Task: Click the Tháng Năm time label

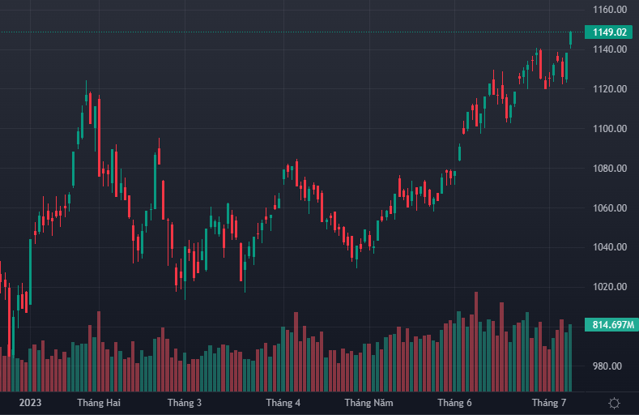Action: point(368,403)
